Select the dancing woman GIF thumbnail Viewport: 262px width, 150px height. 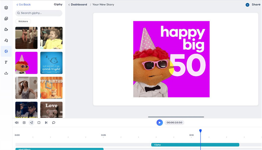click(26, 88)
